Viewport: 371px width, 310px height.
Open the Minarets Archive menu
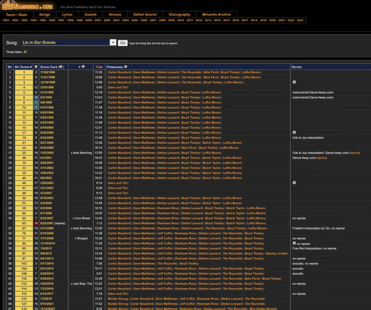[217, 14]
